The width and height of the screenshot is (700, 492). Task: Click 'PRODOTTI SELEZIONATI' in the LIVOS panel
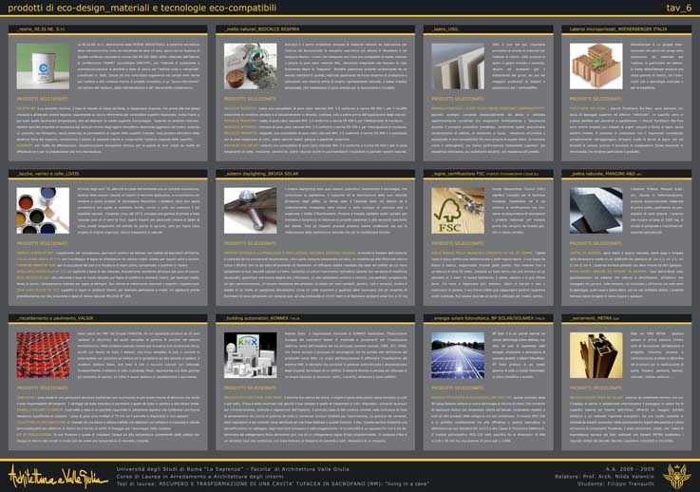coord(43,243)
